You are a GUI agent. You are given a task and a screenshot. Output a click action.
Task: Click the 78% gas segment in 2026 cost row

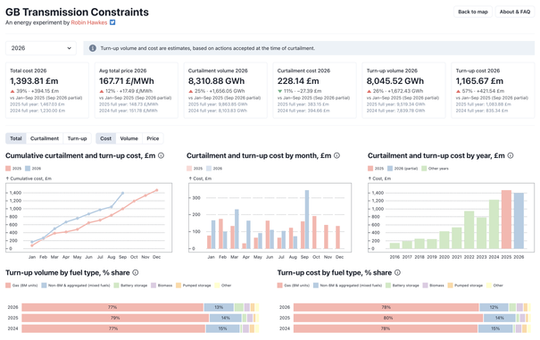pyautogui.click(x=386, y=307)
